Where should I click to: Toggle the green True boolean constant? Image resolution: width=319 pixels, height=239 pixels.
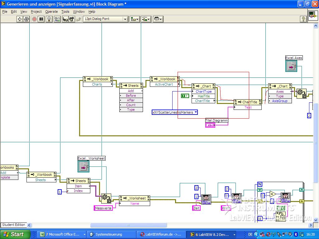tap(185, 96)
